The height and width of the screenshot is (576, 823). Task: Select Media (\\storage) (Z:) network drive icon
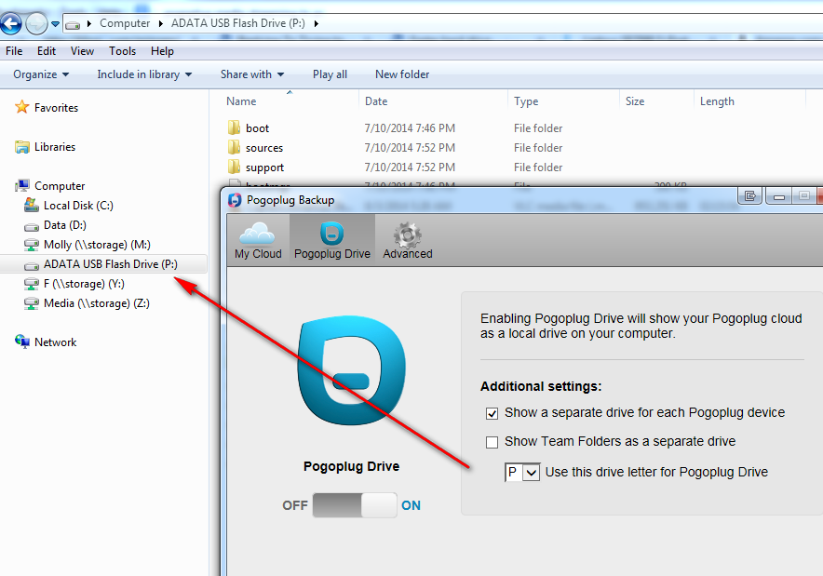tap(32, 303)
